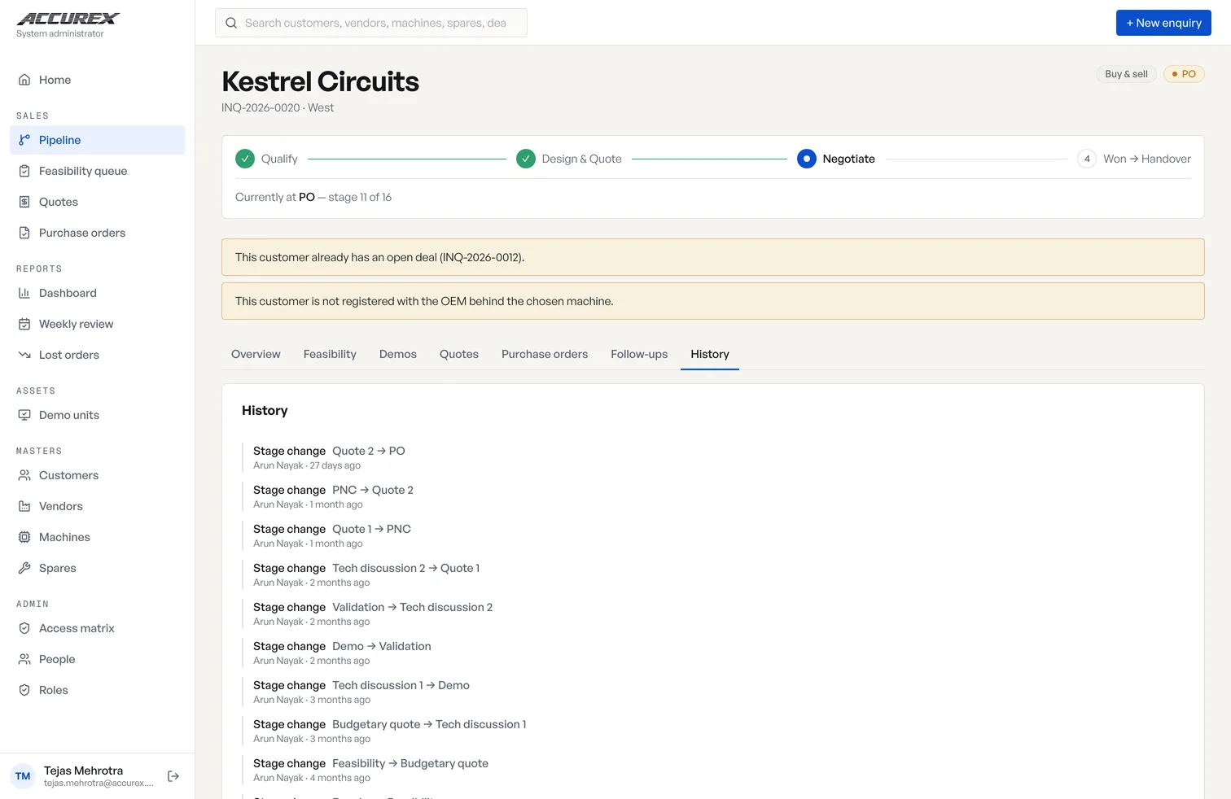Click the Won → Handover step number 4
Viewport: 1231px width, 799px height.
(1087, 159)
